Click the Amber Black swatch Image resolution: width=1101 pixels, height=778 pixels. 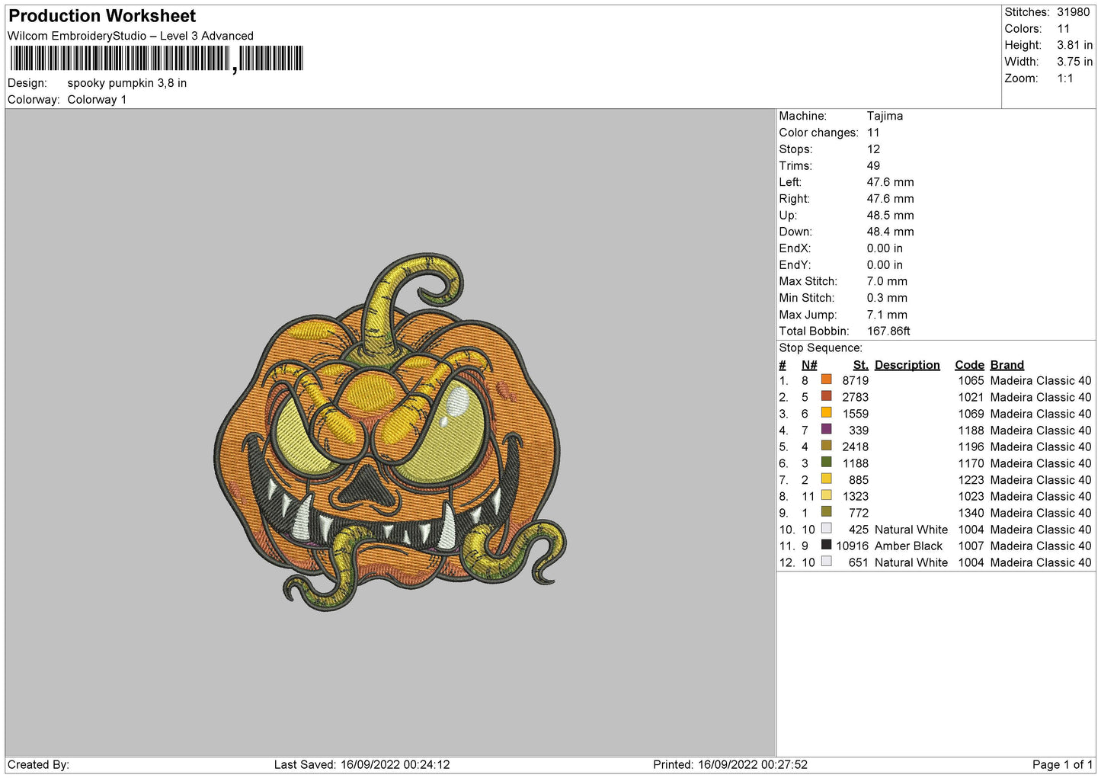[x=826, y=545]
